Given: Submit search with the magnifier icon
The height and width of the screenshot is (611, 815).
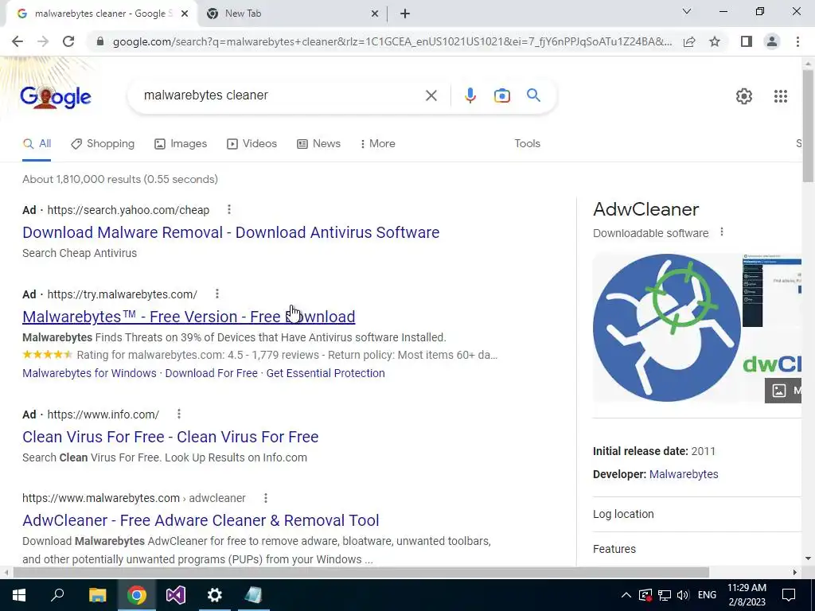Looking at the screenshot, I should pos(533,95).
